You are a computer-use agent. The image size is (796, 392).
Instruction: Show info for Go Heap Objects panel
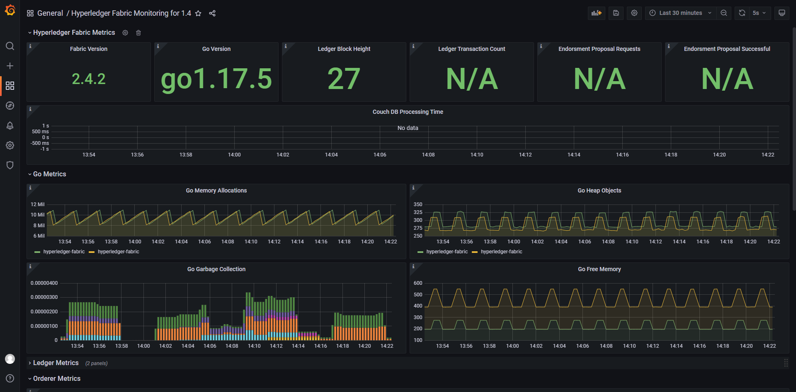pyautogui.click(x=413, y=188)
